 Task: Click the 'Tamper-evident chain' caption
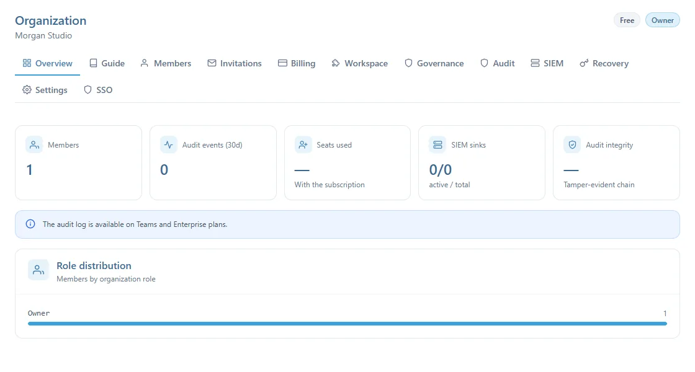[599, 185]
